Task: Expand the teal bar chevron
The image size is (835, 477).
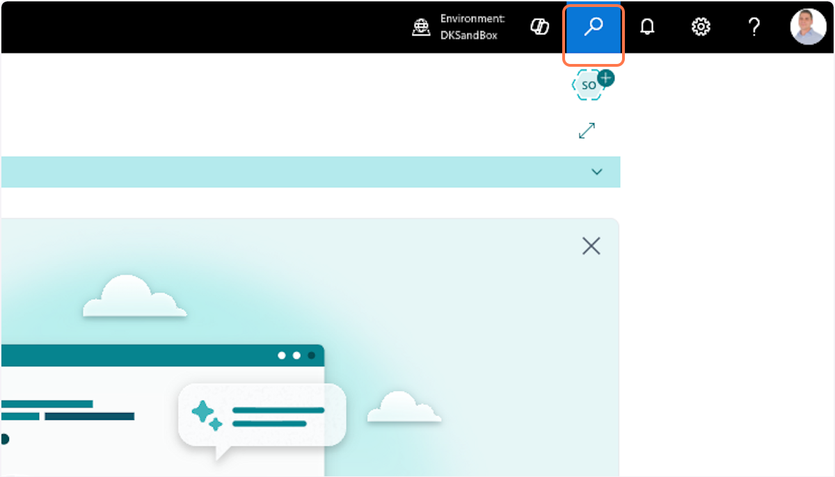Action: pos(596,172)
